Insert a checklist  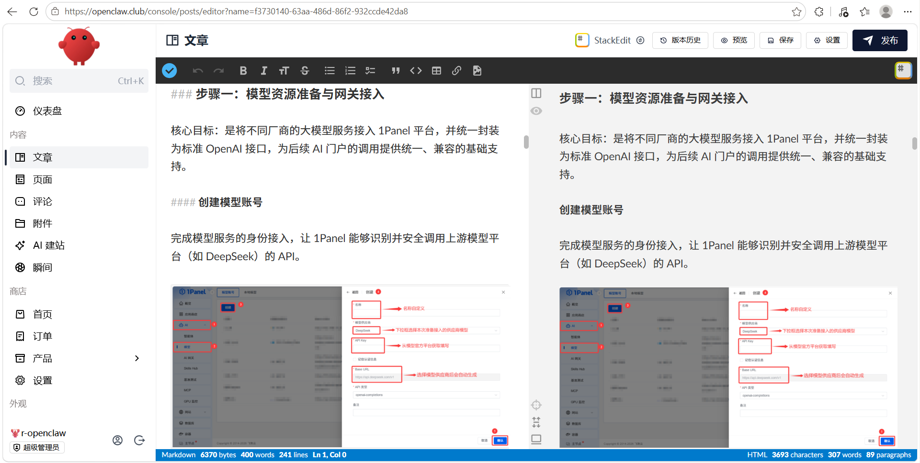[370, 71]
